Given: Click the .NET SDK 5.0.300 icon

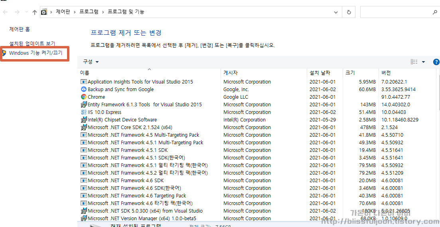Looking at the screenshot, I should click(x=84, y=211).
